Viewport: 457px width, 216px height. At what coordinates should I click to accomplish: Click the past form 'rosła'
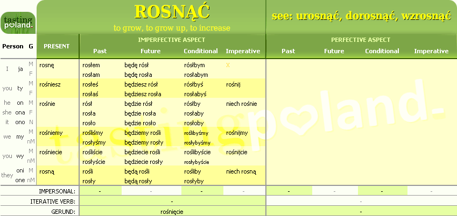click(89, 113)
